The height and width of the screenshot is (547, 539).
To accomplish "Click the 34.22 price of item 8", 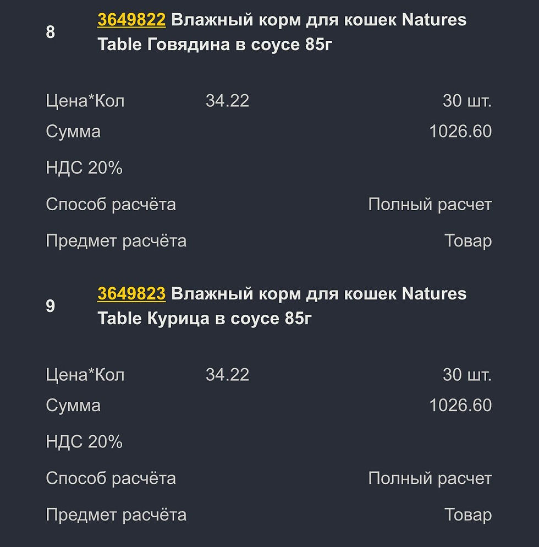I will coord(227,101).
